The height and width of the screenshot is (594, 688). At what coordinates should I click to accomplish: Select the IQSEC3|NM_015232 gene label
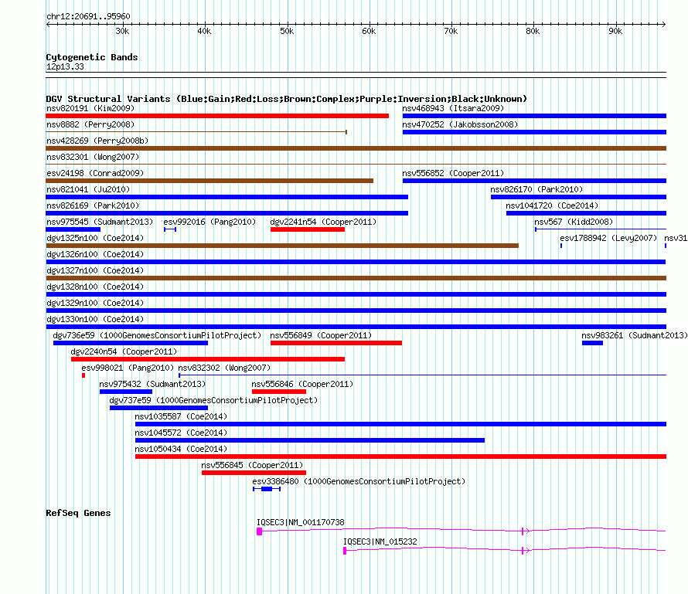coord(380,541)
